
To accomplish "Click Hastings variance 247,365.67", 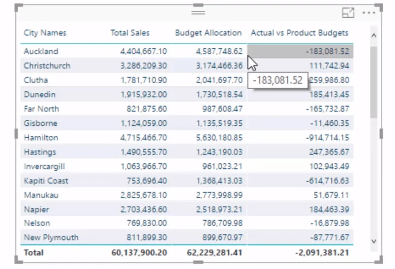I will click(329, 152).
